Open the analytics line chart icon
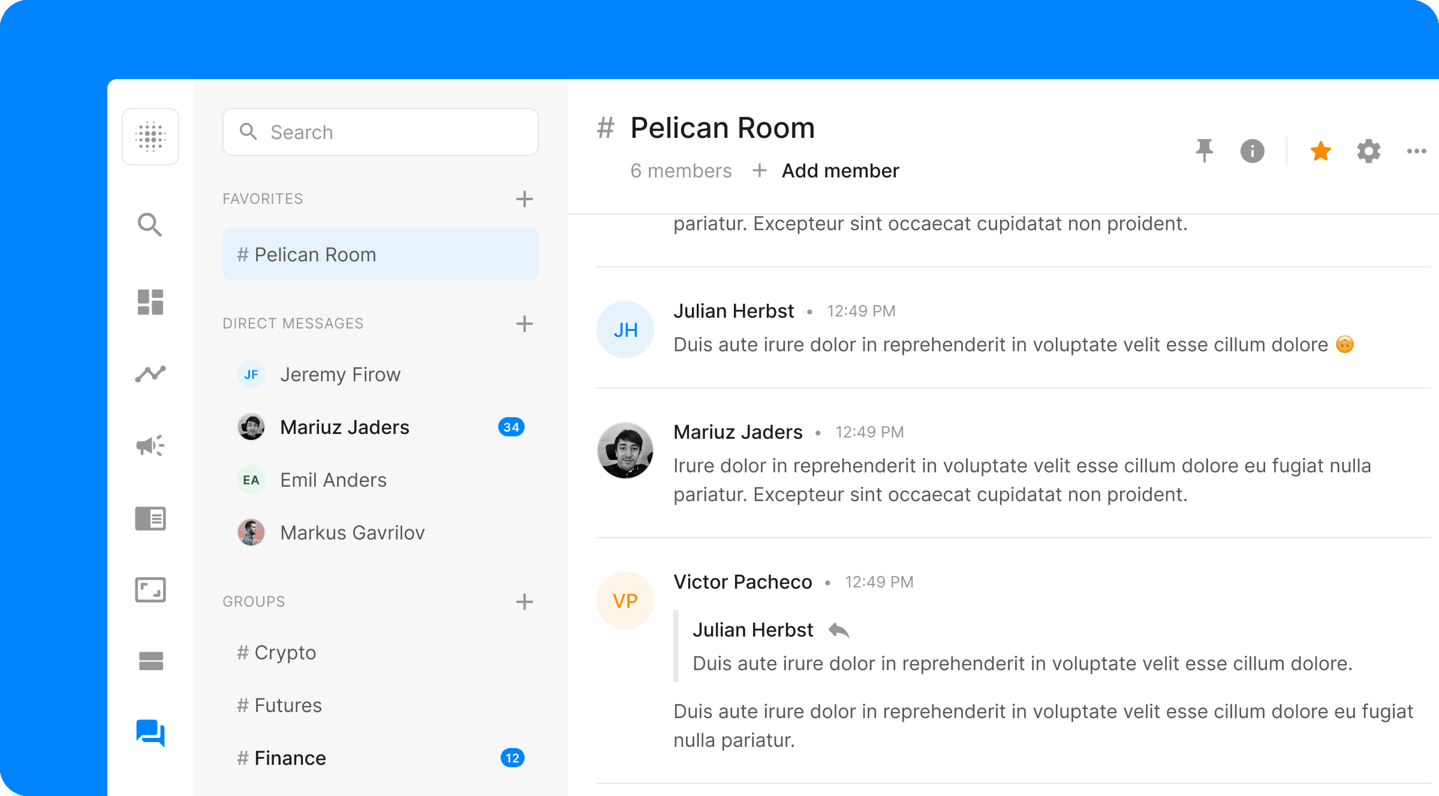 pos(150,374)
